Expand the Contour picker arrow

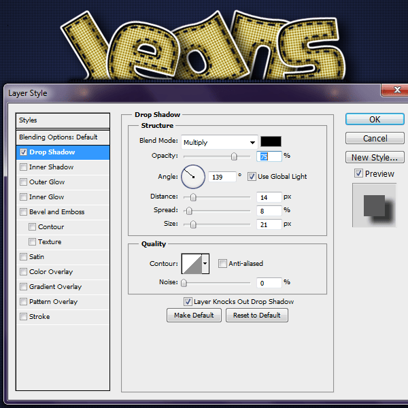pyautogui.click(x=205, y=263)
